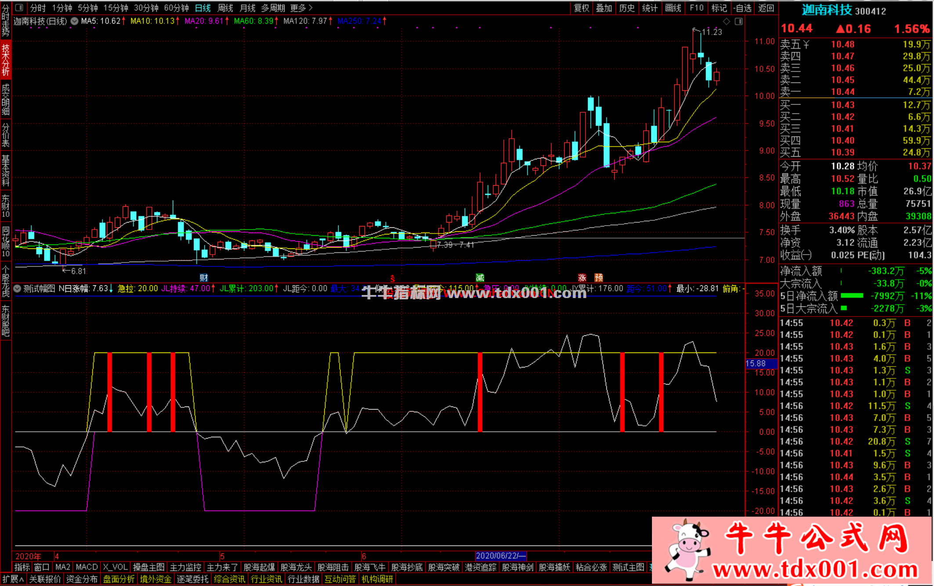This screenshot has width=934, height=586.
Task: Select the 操盘主图 indicator tab
Action: (x=148, y=567)
